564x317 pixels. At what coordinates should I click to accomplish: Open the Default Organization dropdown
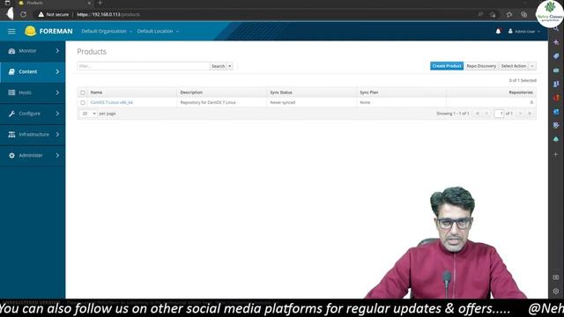[x=107, y=32]
